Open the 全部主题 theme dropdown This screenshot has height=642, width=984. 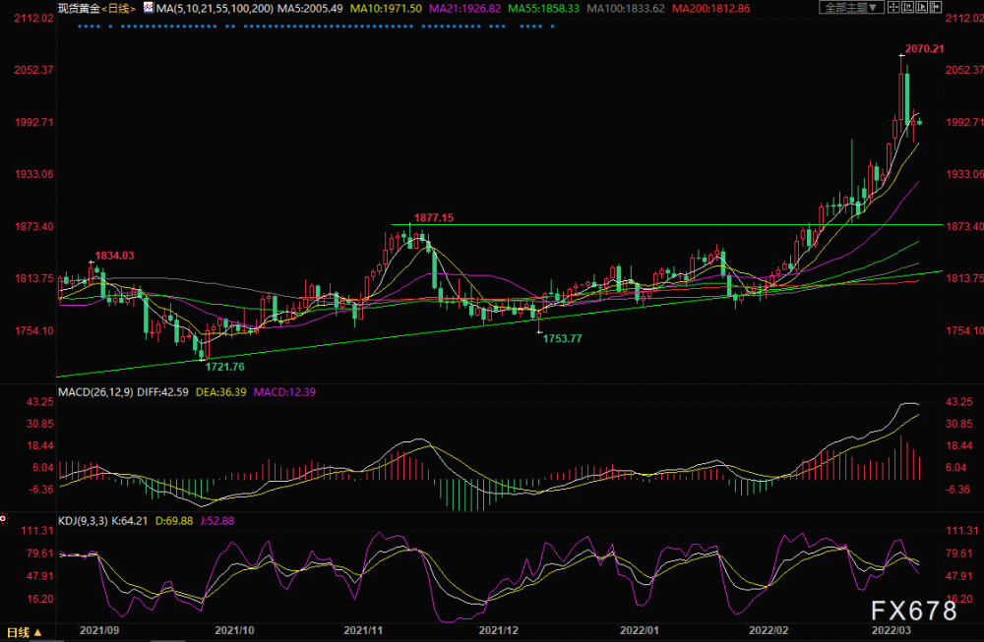pos(851,7)
